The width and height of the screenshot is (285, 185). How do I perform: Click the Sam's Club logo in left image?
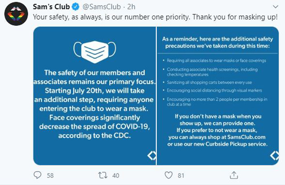151,156
